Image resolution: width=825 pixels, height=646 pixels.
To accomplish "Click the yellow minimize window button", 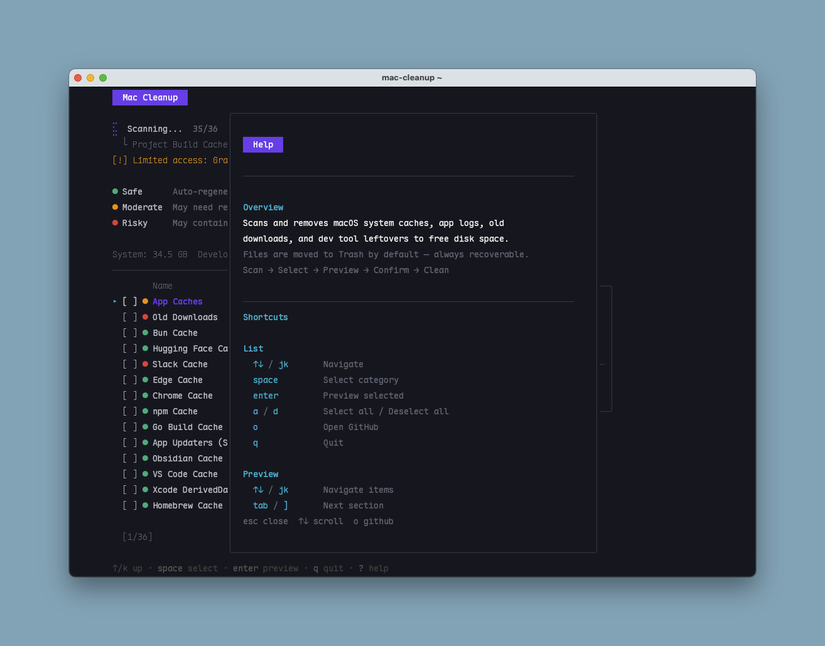I will pos(90,78).
